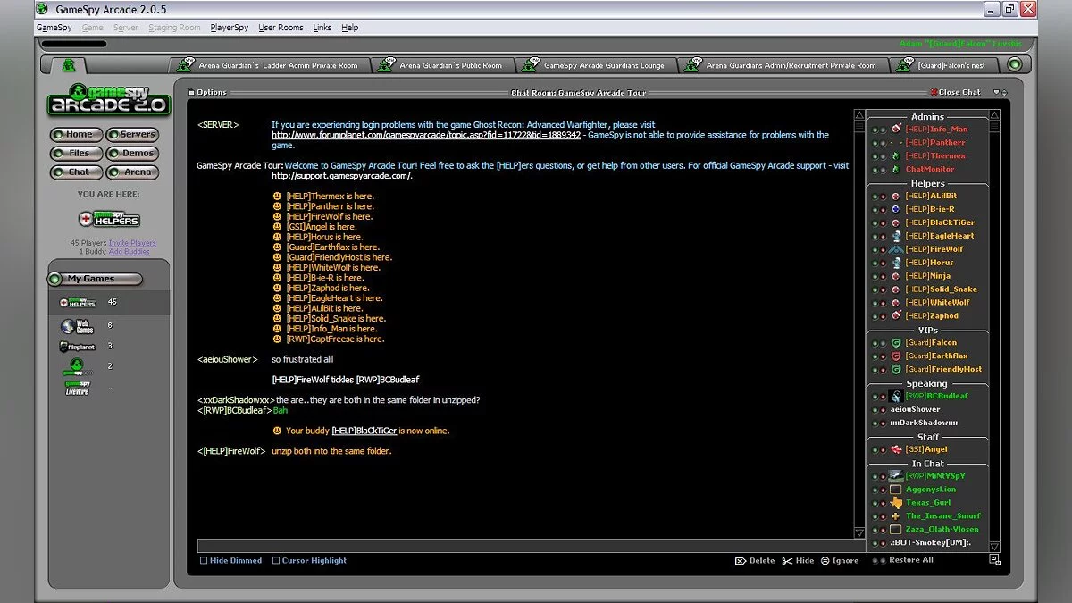Open the GameSpy menu

54,28
